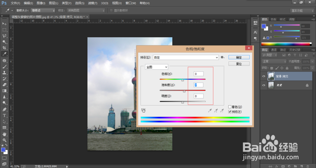Select the Brush tool
The image size is (316, 168).
[4, 66]
